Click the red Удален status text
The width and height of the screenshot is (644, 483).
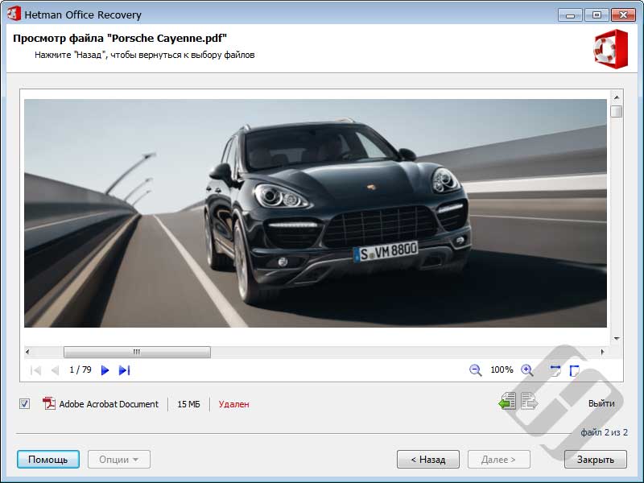233,404
